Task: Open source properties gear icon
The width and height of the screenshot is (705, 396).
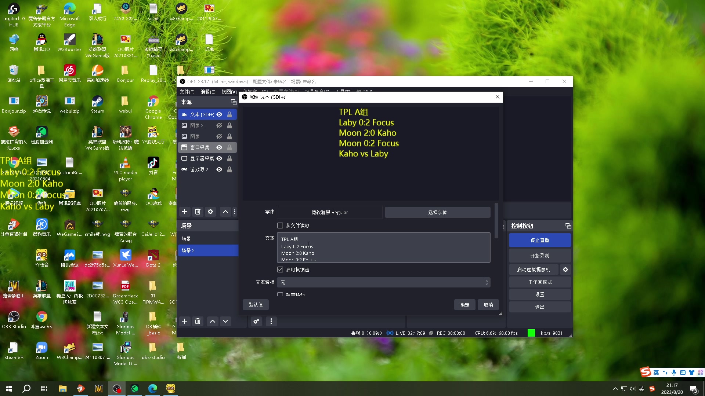Action: (x=210, y=212)
